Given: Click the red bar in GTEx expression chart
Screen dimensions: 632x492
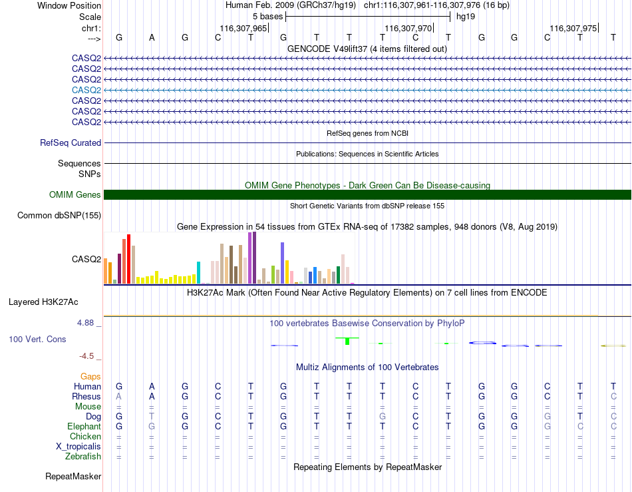Looking at the screenshot, I should pyautogui.click(x=128, y=259).
